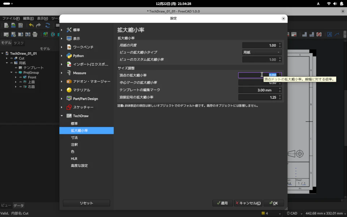
Task: Click the TechDraw insert new default page icon
Action: pos(6,34)
